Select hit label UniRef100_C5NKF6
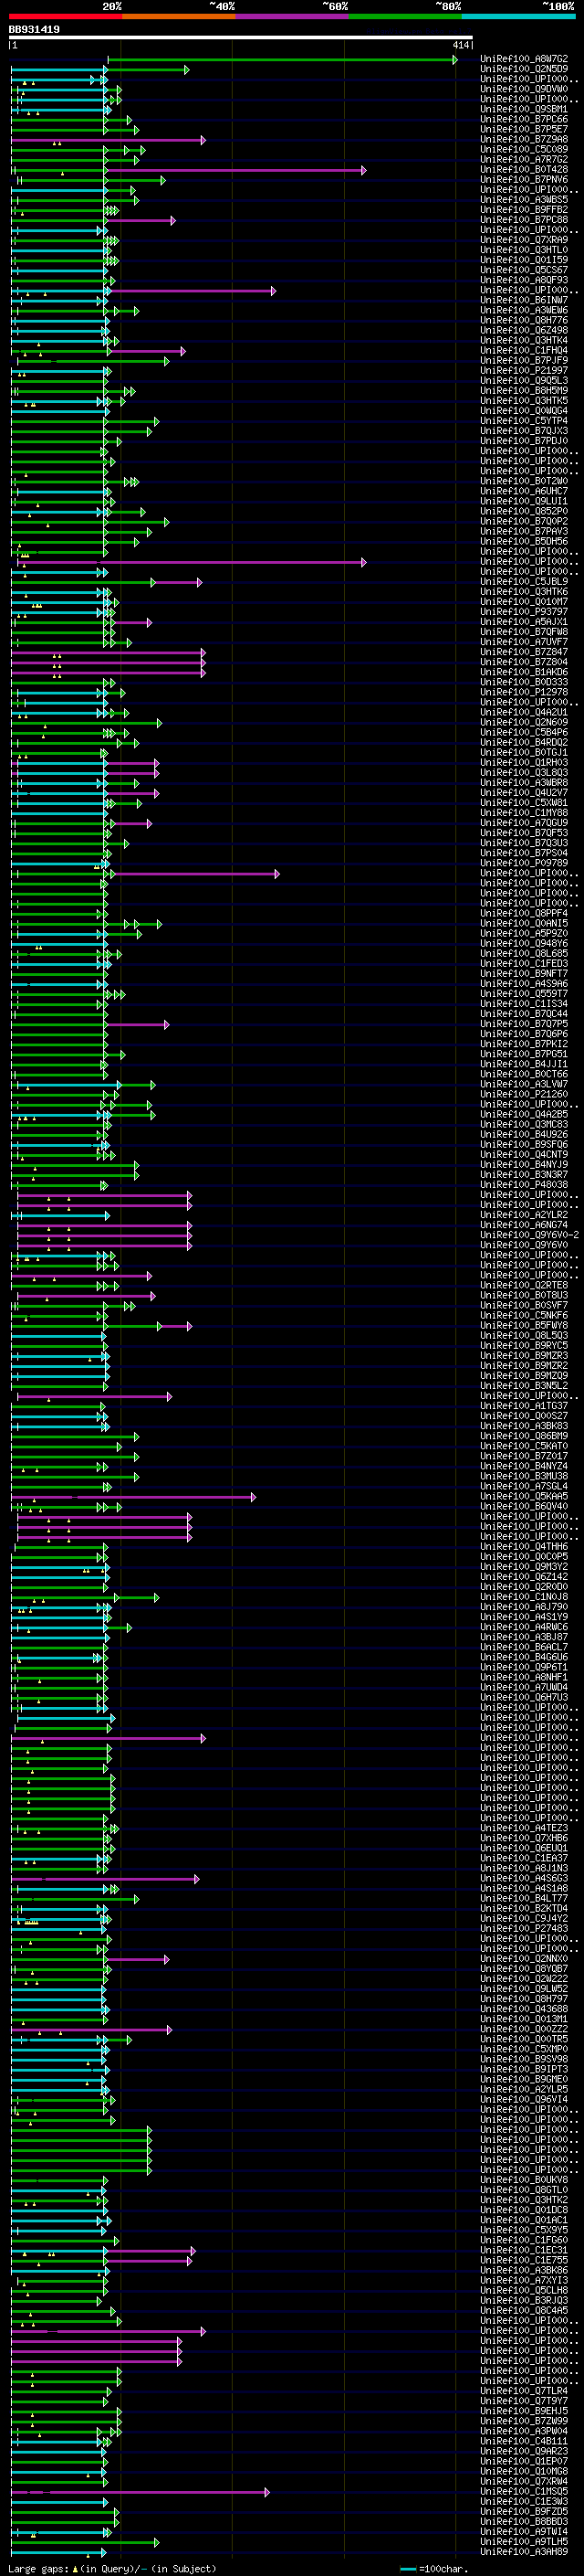This screenshot has width=584, height=2576. point(524,1315)
